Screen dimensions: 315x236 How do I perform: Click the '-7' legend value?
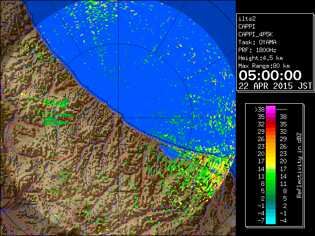click(x=261, y=221)
